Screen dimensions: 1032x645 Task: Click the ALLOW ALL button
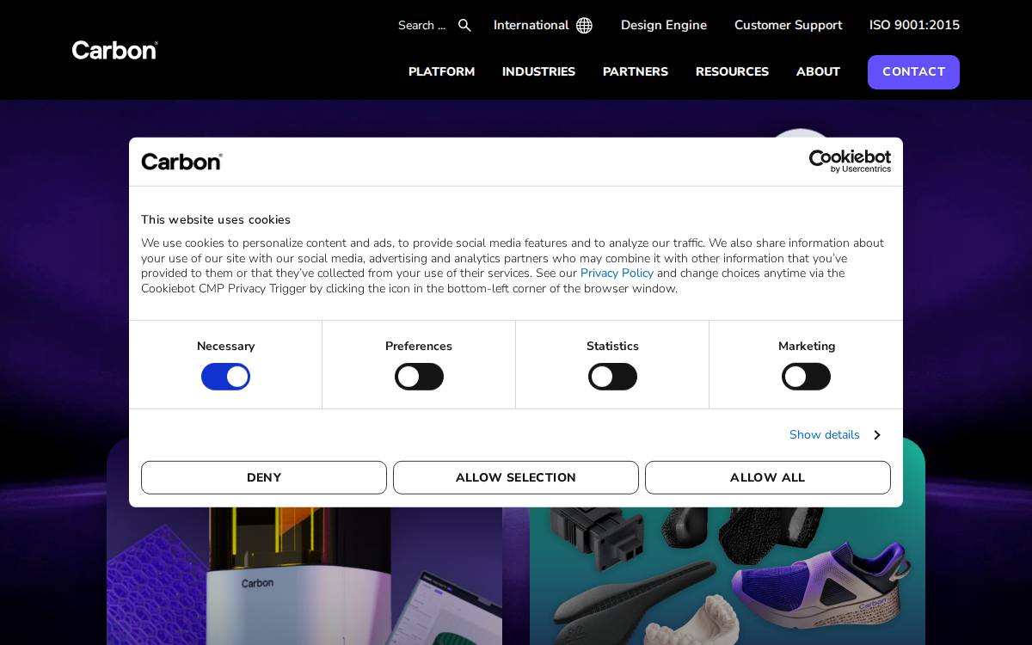point(768,477)
